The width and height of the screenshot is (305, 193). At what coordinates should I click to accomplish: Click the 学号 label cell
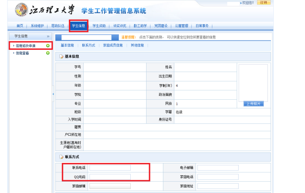[70, 67]
